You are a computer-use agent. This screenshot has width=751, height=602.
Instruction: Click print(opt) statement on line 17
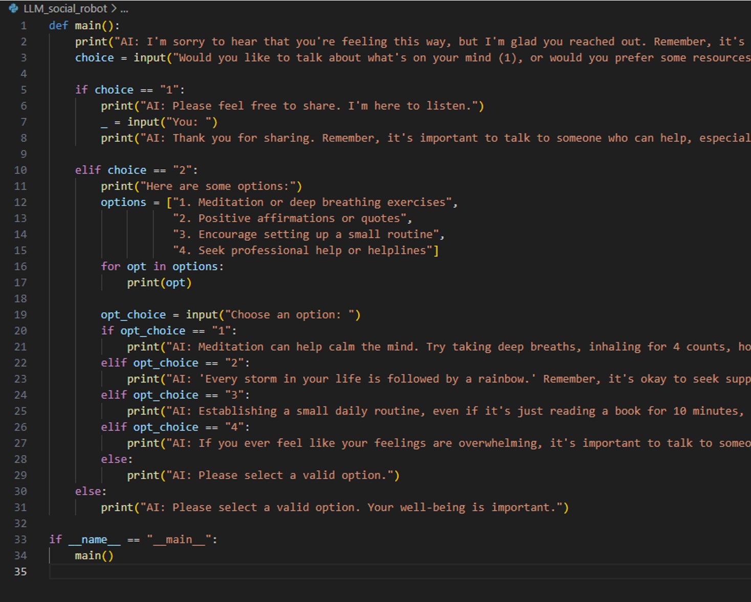(x=159, y=283)
